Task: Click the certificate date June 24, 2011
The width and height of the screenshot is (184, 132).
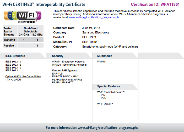Action: point(91,28)
